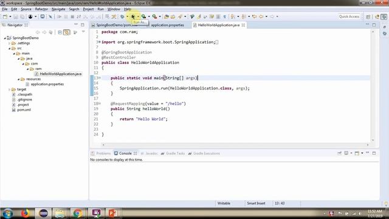Click the Terminate red square icon
389x219 pixels.
pos(72,16)
